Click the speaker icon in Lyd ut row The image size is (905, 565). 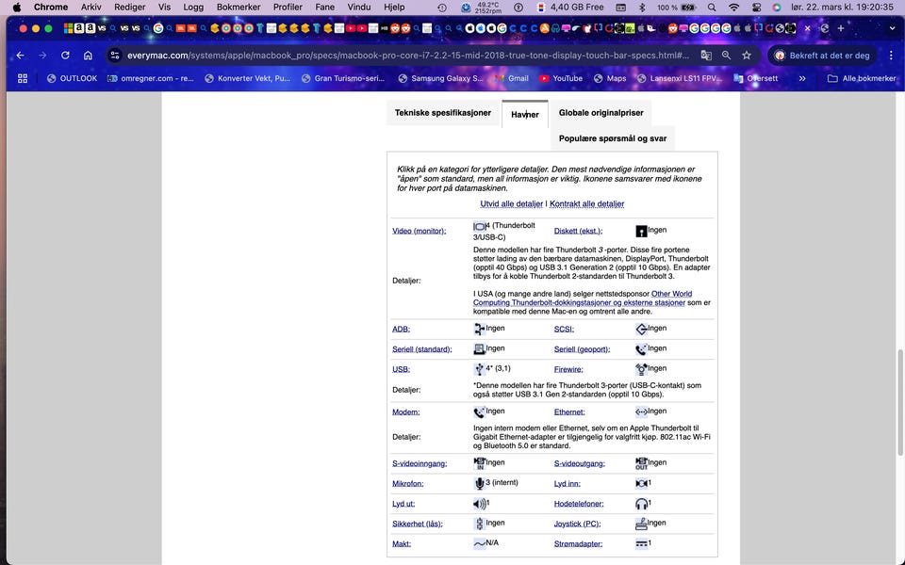(x=479, y=504)
